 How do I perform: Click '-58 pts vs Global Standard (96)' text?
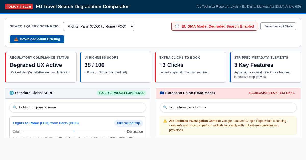106,72
